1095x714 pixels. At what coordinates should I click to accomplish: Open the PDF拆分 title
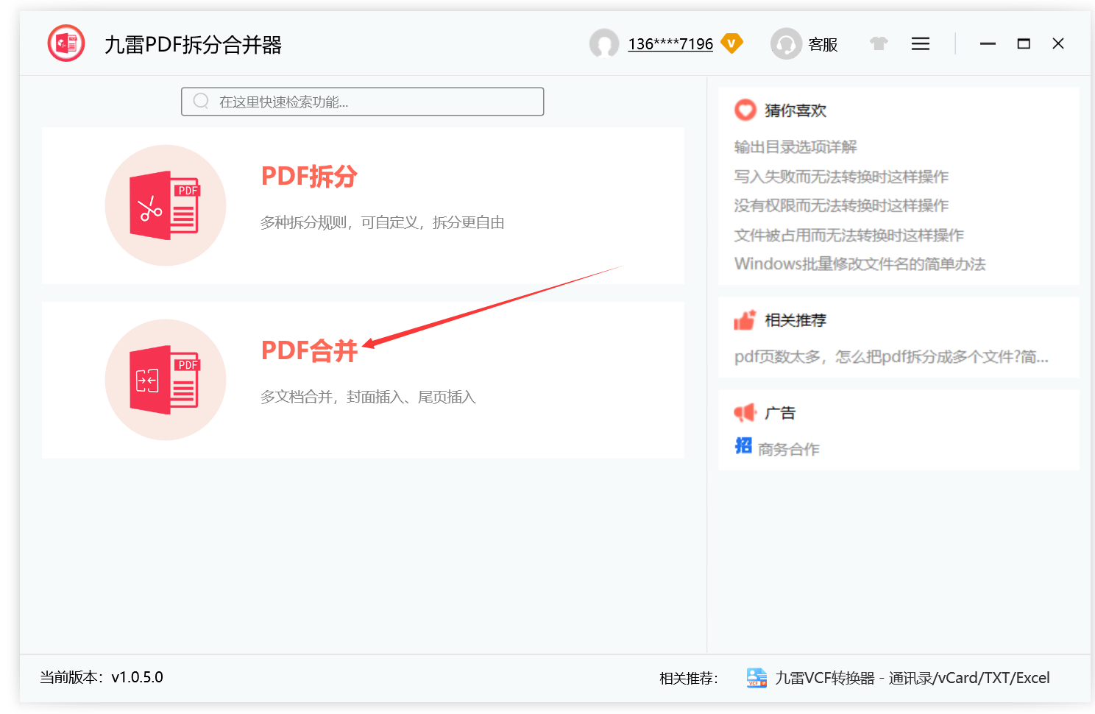[309, 177]
